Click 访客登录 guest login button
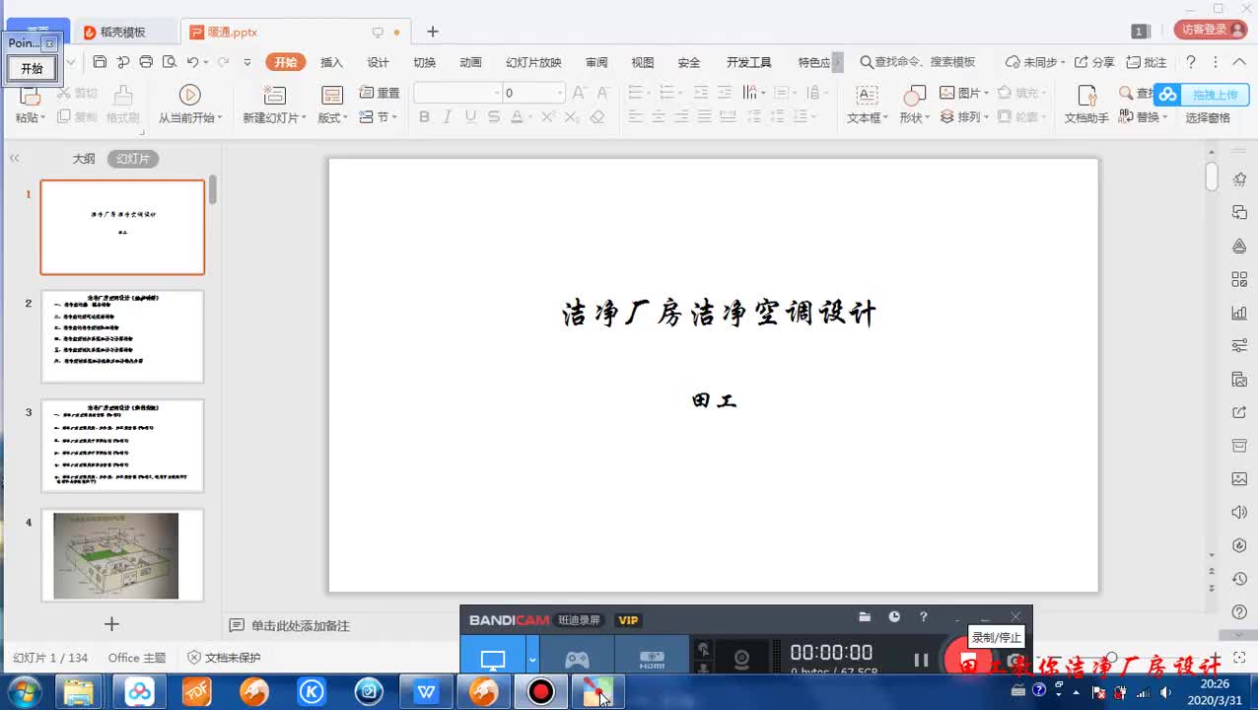The image size is (1258, 710). point(1210,30)
